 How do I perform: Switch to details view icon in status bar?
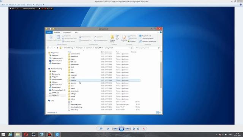(157, 113)
